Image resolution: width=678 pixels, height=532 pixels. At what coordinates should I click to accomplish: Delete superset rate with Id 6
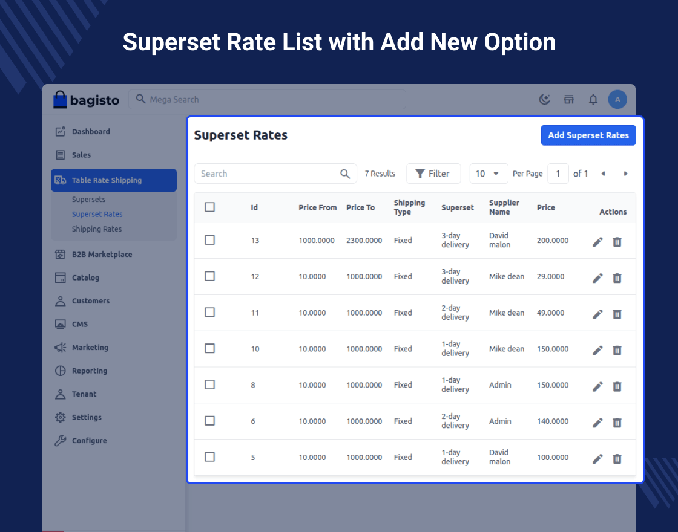[x=617, y=423]
